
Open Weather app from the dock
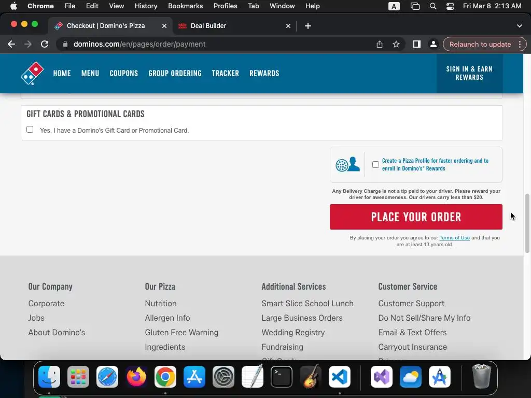tap(411, 377)
